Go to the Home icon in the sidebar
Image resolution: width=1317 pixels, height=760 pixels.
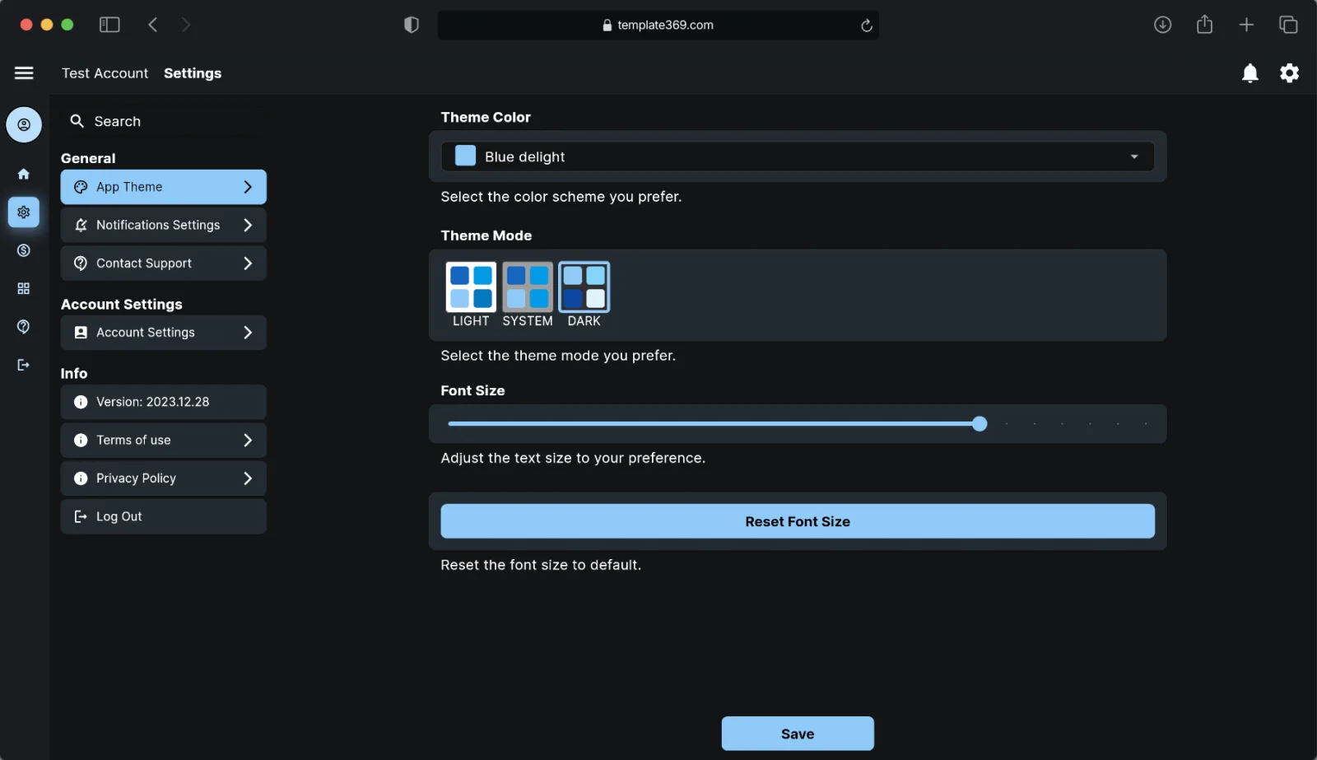click(x=24, y=174)
